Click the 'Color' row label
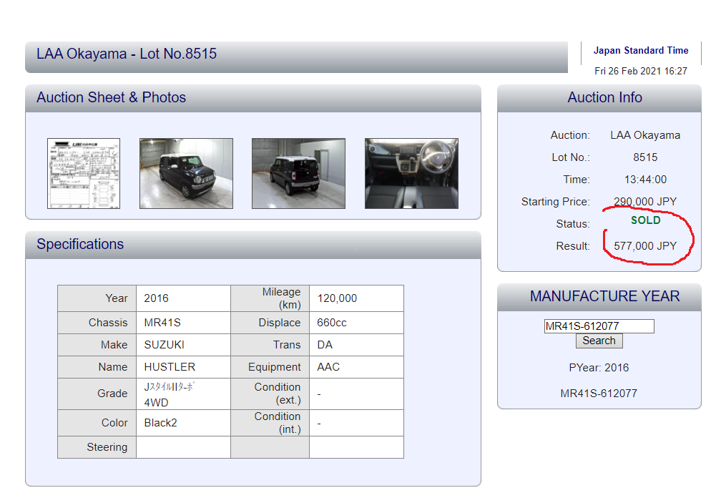This screenshot has width=716, height=498. point(97,423)
